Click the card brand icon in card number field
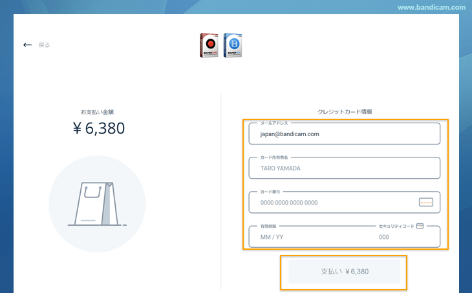This screenshot has width=472, height=293. (x=426, y=202)
